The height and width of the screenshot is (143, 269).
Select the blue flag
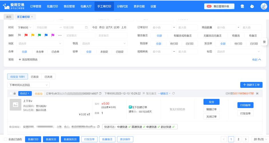click(x=46, y=35)
